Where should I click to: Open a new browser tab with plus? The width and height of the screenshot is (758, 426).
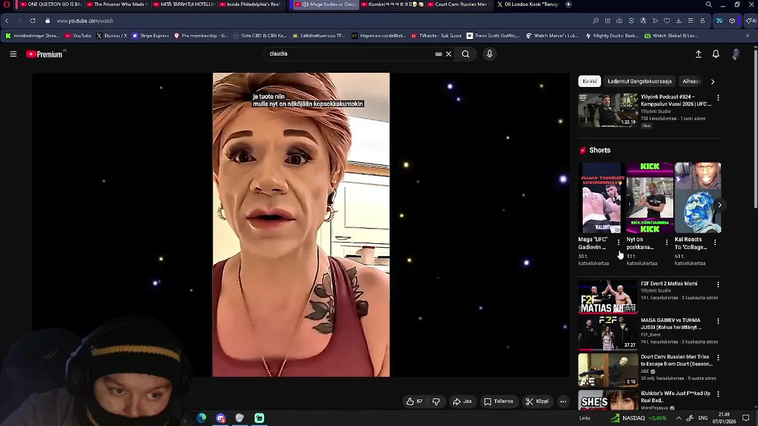pos(568,4)
